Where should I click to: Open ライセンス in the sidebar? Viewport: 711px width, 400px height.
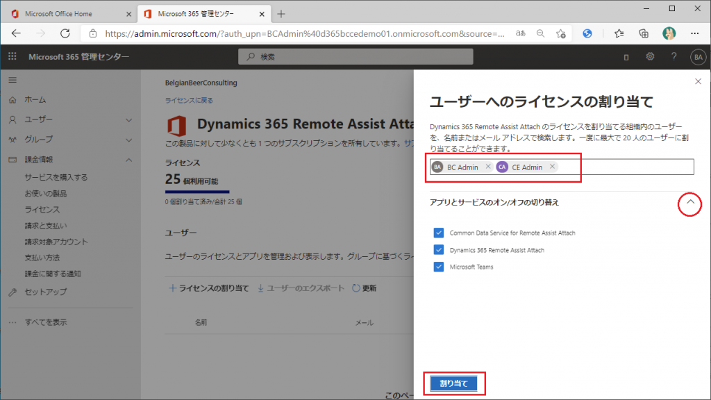(42, 210)
